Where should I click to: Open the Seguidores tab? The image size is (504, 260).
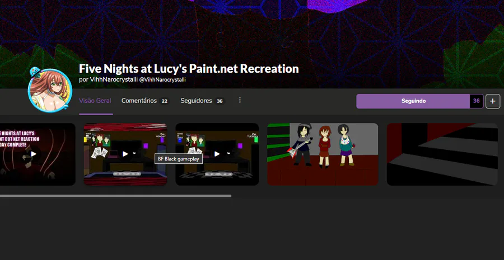(x=196, y=101)
